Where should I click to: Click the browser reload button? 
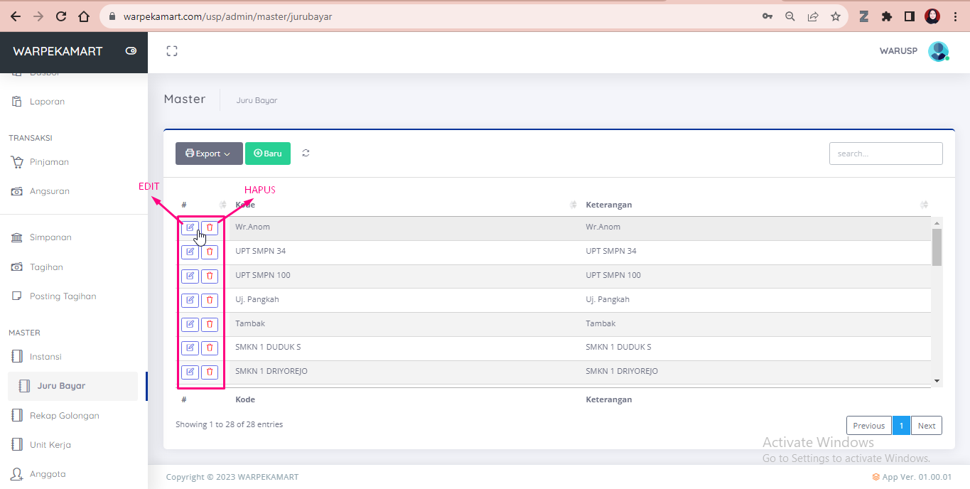[x=60, y=16]
